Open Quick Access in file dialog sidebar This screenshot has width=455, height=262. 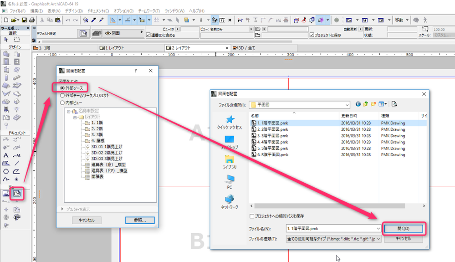coord(230,123)
